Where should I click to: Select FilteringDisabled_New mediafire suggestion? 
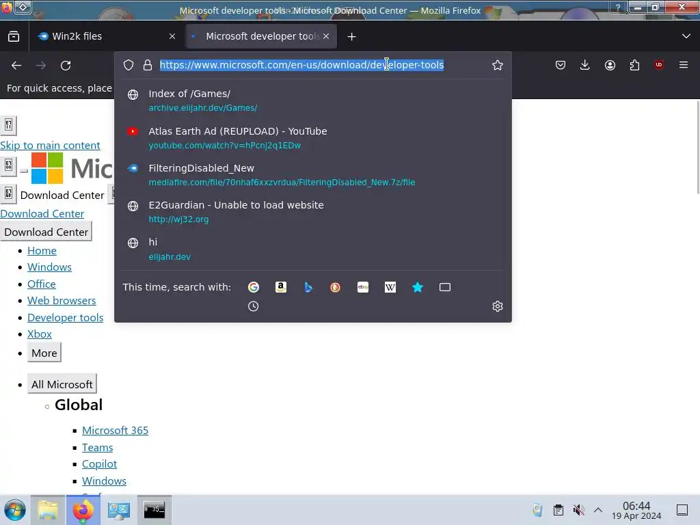point(312,175)
